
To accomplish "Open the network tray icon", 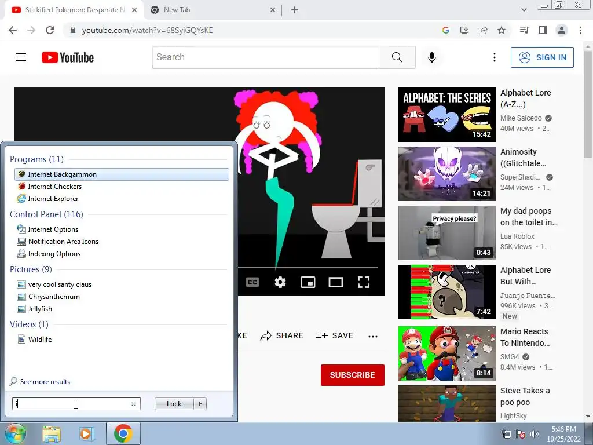I will 506,434.
